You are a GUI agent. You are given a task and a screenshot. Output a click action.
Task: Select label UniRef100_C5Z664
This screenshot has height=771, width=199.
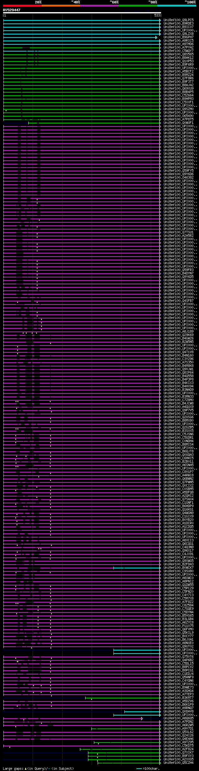tap(178, 95)
